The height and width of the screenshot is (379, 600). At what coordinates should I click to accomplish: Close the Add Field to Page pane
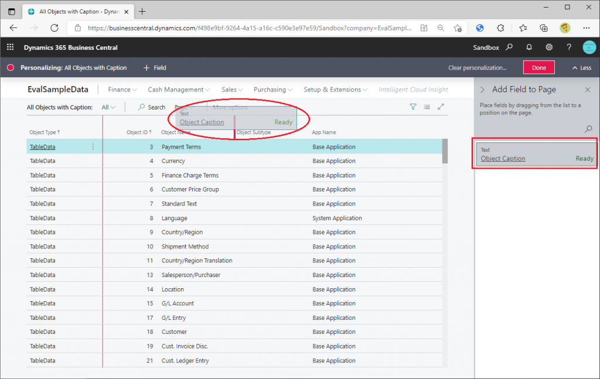(588, 90)
